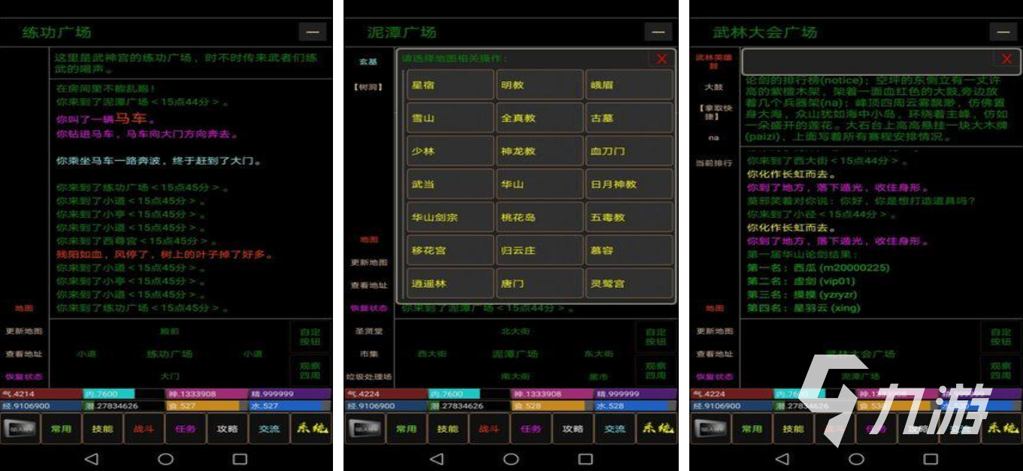This screenshot has width=1023, height=471.
Task: Open 任务 tab on 练功广场 screen
Action: pos(185,428)
